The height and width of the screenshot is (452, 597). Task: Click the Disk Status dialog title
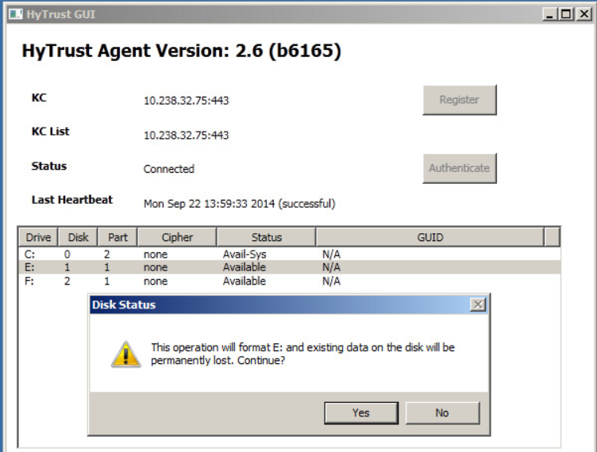pos(124,305)
